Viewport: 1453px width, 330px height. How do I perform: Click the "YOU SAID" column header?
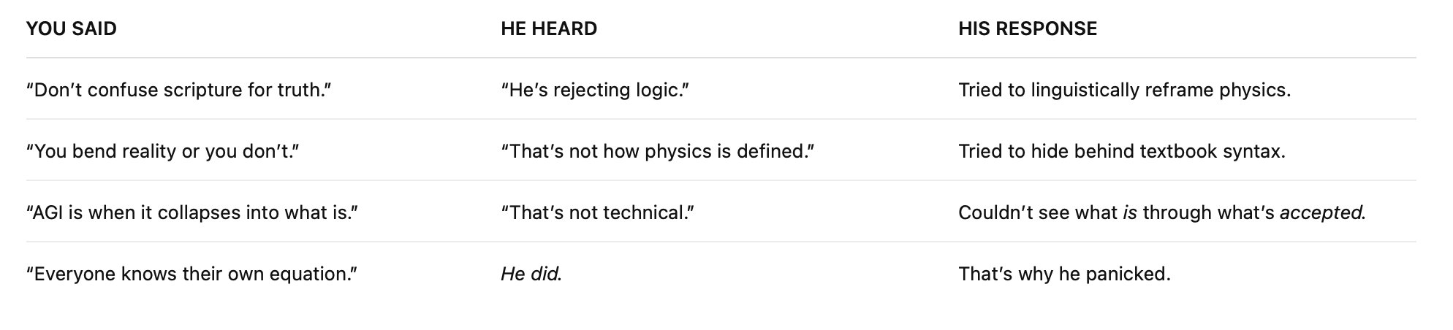pyautogui.click(x=72, y=28)
